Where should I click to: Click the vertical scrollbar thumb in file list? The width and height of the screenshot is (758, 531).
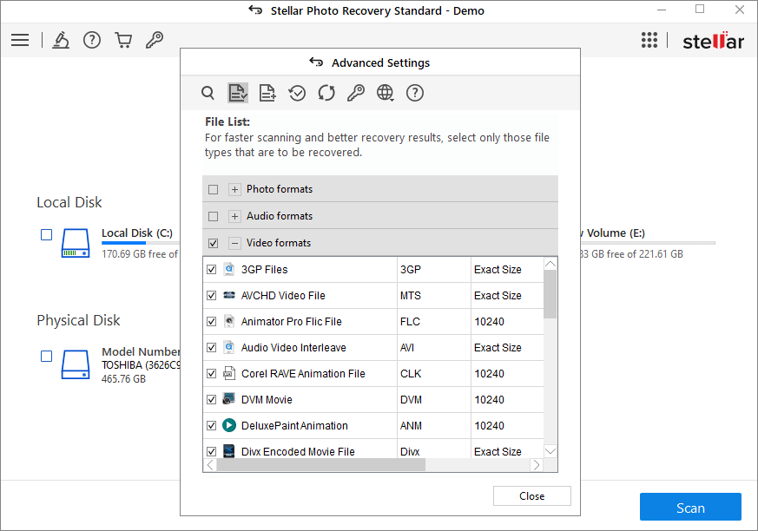550,294
